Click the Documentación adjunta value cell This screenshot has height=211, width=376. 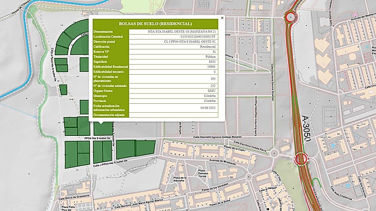[175, 115]
